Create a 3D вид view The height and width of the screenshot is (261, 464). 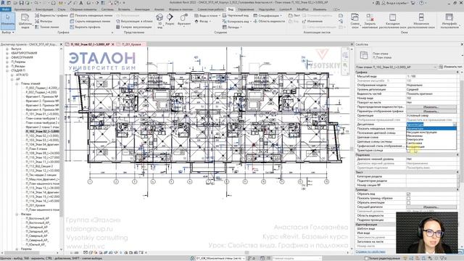click(159, 21)
